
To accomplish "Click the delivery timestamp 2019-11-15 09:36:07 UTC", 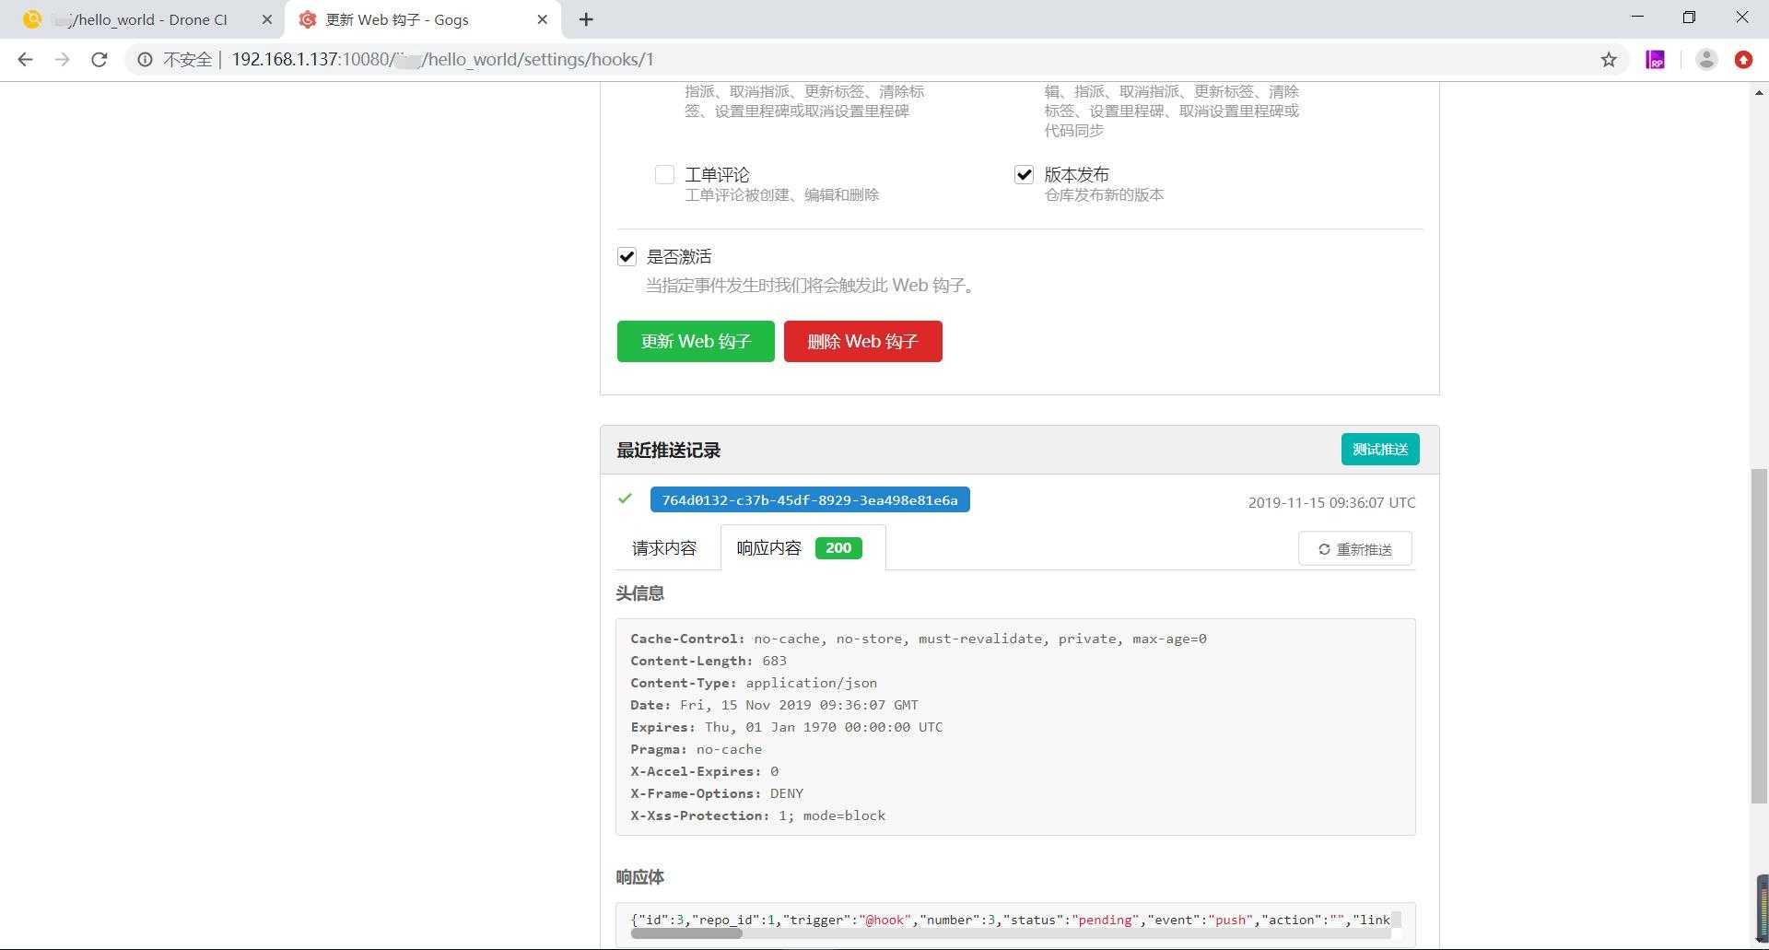I will tap(1331, 502).
